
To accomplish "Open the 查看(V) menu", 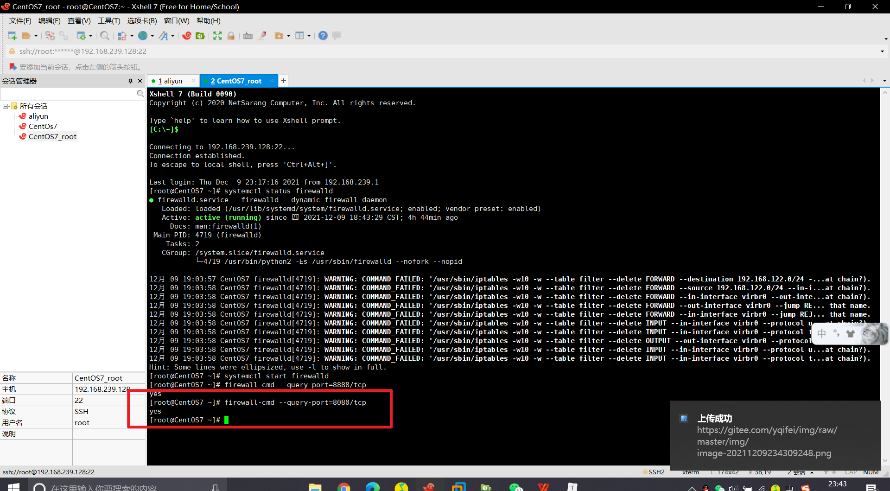I will pyautogui.click(x=79, y=21).
